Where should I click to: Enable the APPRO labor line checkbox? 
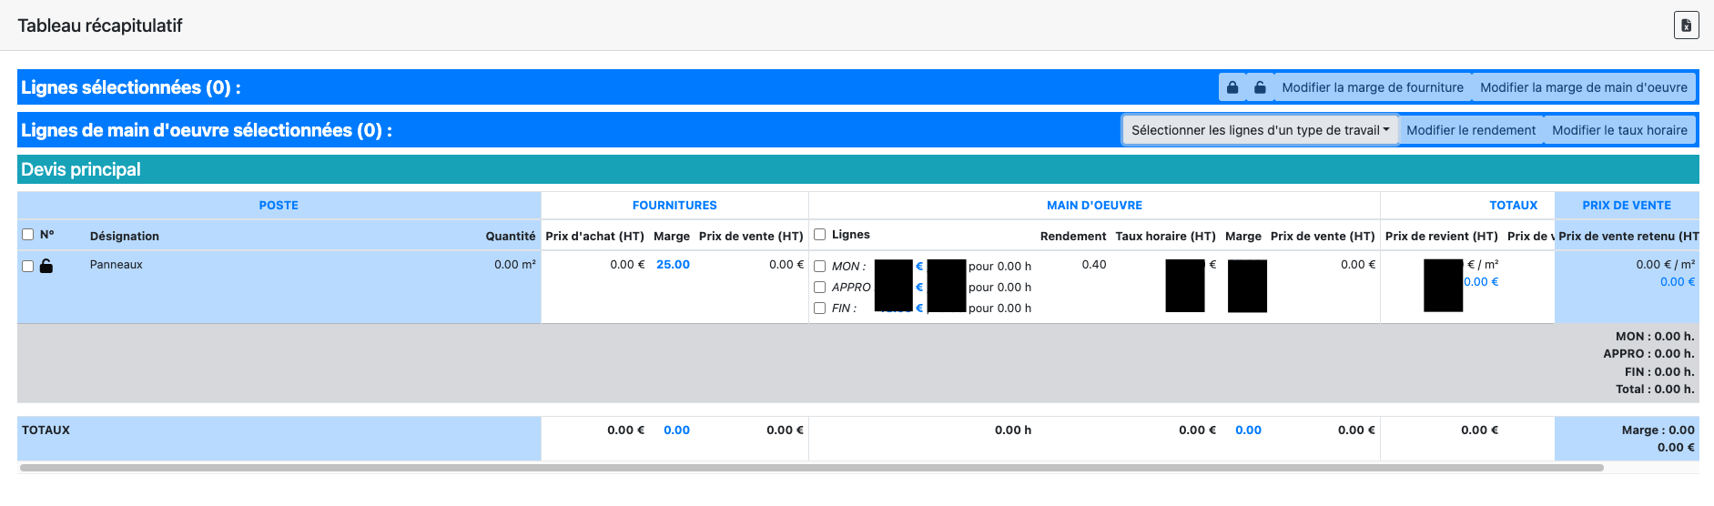(x=820, y=288)
